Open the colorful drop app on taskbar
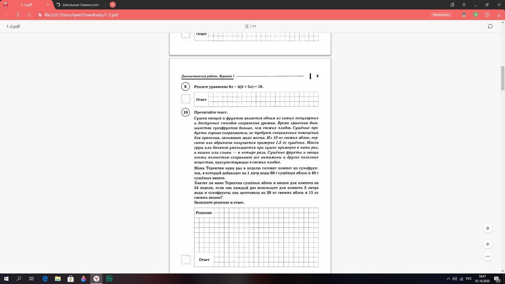 [x=83, y=278]
